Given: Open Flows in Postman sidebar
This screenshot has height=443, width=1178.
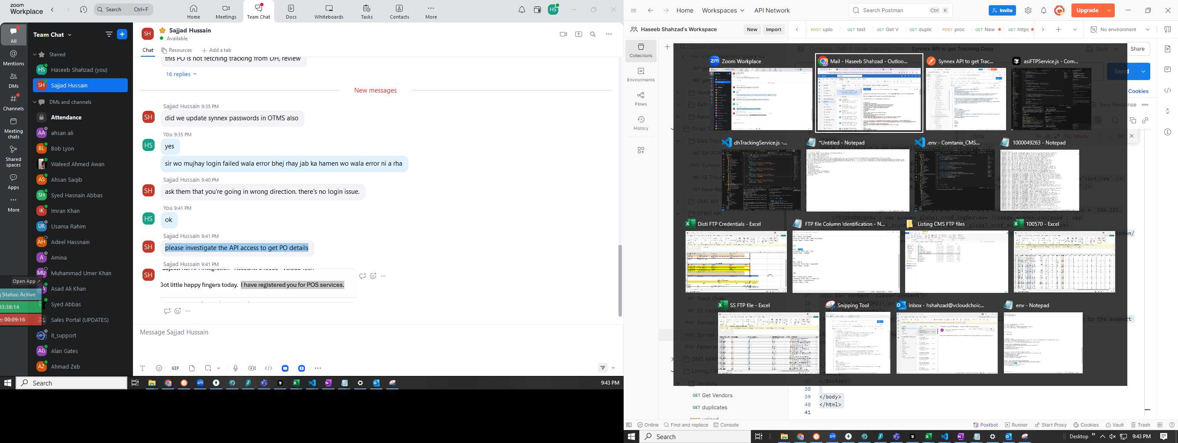Looking at the screenshot, I should (x=641, y=99).
